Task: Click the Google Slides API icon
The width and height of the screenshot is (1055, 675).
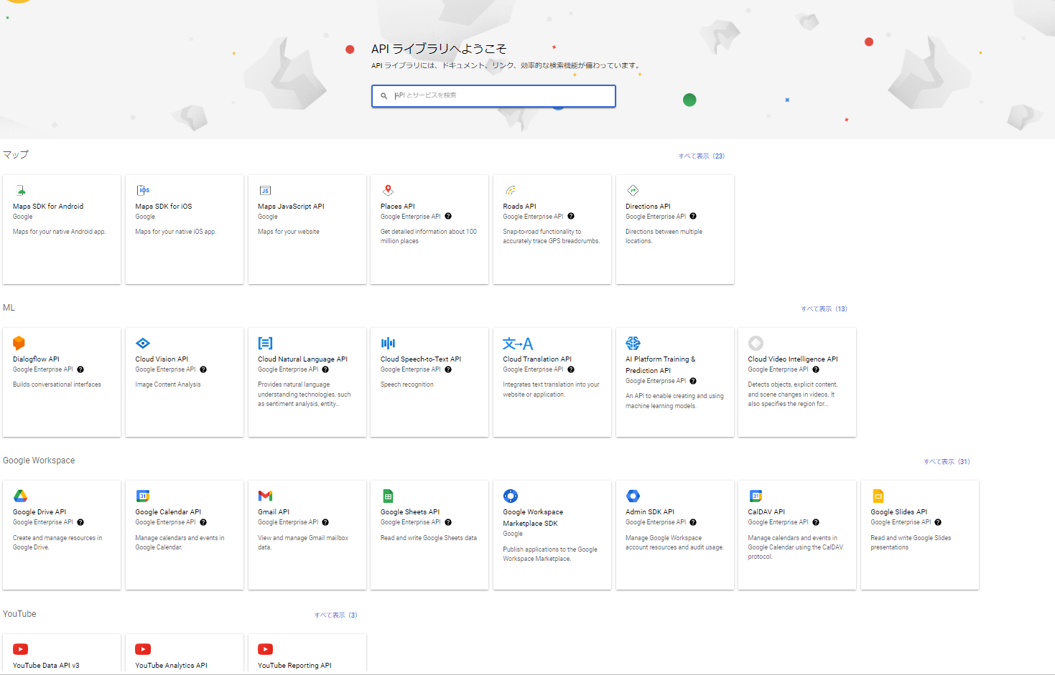Action: coord(878,496)
